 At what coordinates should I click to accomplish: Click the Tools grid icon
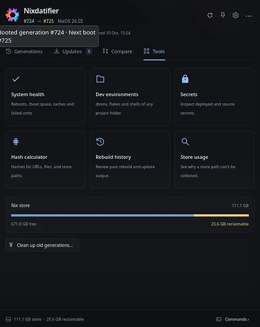146,51
